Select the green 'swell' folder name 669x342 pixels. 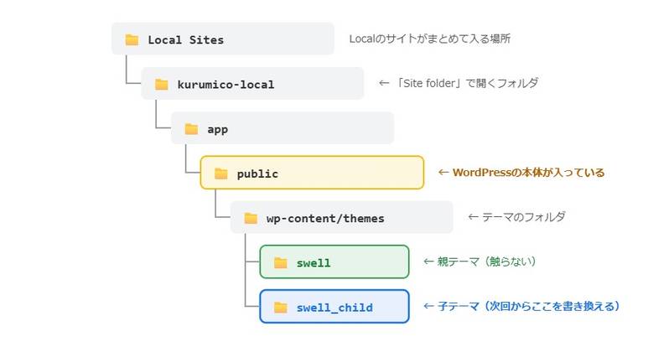tap(314, 263)
